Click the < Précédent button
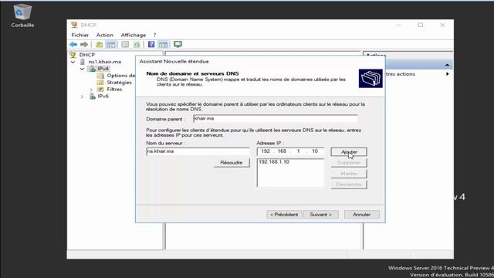494x278 pixels. coord(284,215)
